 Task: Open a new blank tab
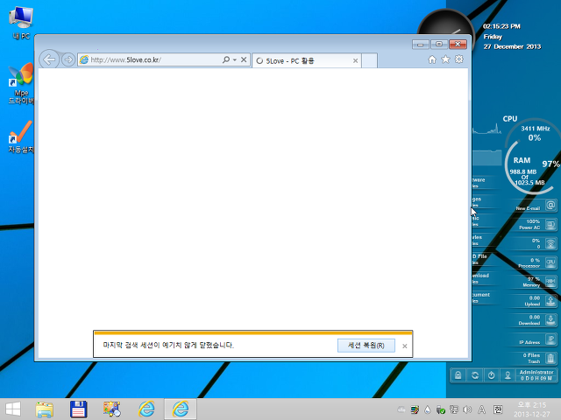point(370,60)
